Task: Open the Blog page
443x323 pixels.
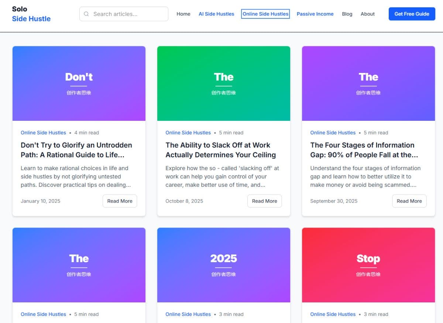Action: pos(347,14)
